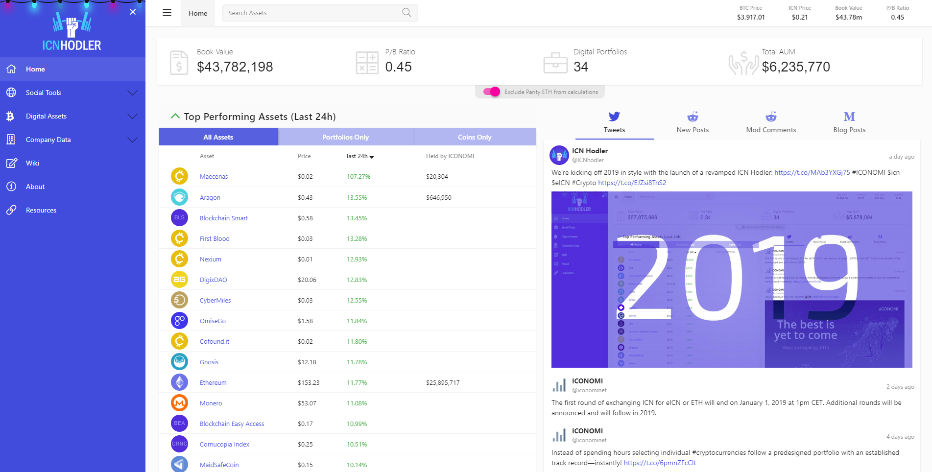Click the Digital Assets bitcoin icon

pyautogui.click(x=10, y=116)
